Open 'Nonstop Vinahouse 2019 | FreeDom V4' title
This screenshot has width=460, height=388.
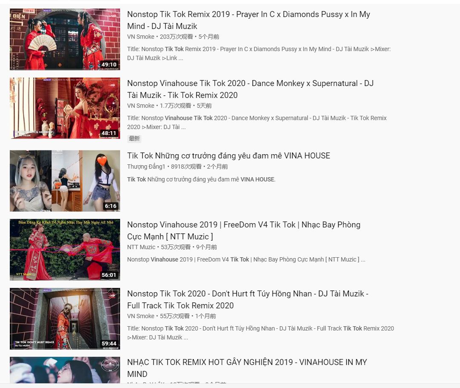coord(244,230)
